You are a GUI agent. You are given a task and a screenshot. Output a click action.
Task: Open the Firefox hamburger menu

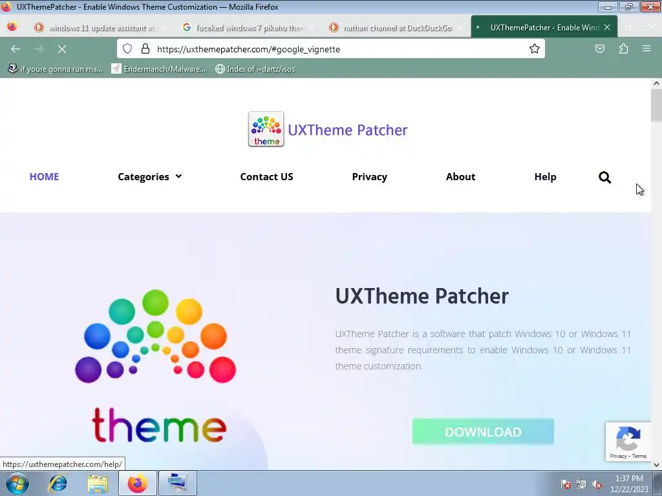point(646,48)
